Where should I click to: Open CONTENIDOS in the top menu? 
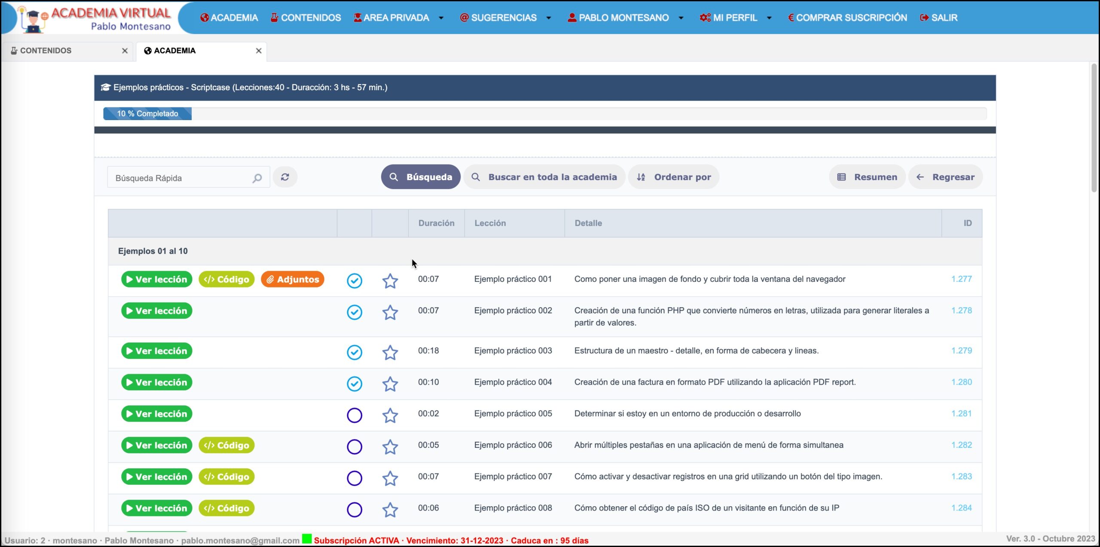tap(306, 18)
